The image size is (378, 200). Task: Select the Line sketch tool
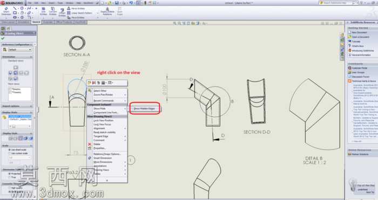point(15,9)
